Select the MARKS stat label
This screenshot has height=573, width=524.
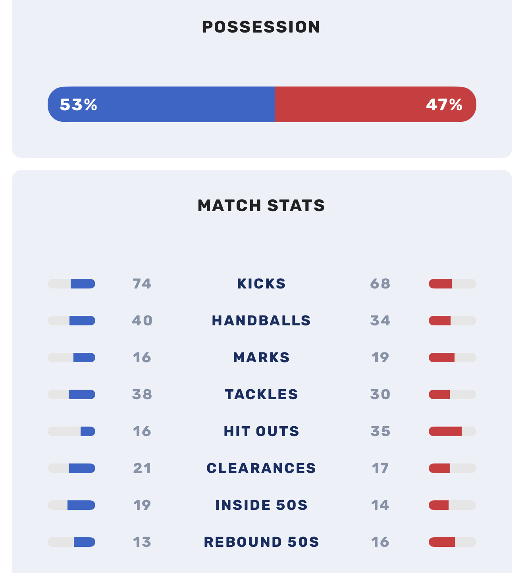261,358
